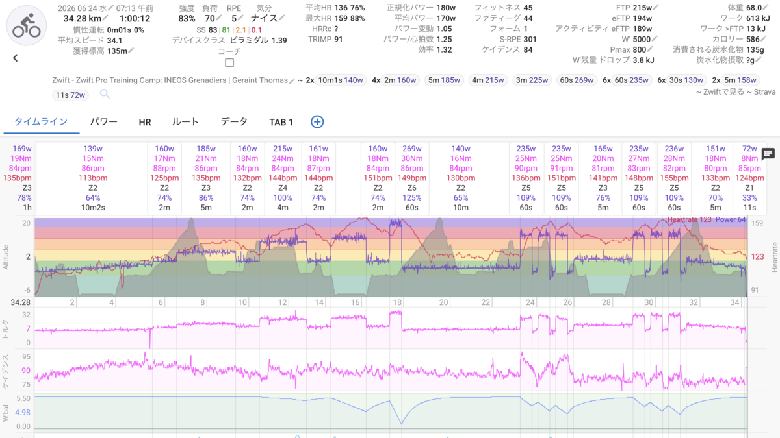Add a new tab with the plus icon
Viewport: 780px width, 438px height.
317,121
